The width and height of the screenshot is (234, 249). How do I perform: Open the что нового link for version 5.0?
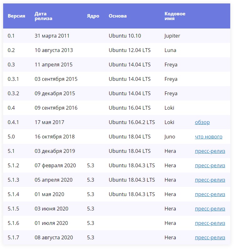click(209, 137)
